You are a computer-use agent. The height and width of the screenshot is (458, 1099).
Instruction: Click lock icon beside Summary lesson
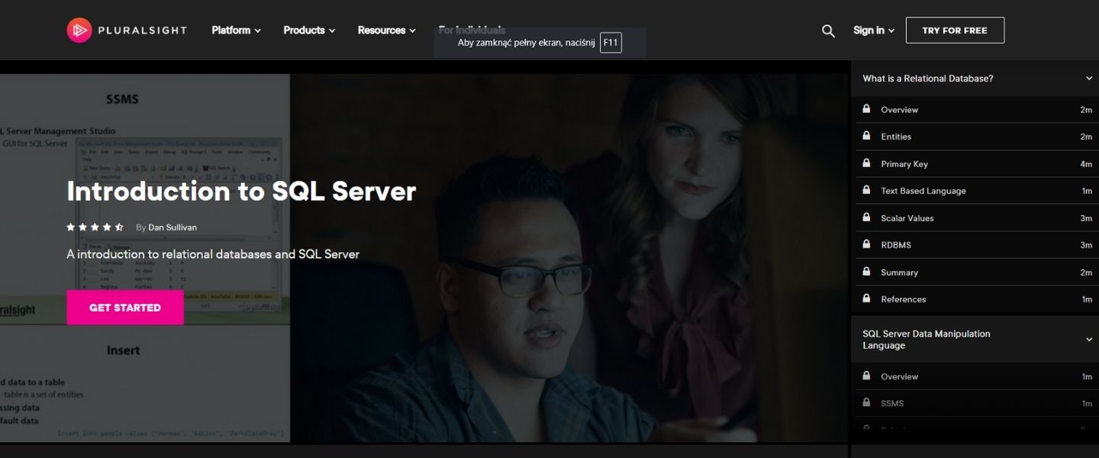pos(866,272)
